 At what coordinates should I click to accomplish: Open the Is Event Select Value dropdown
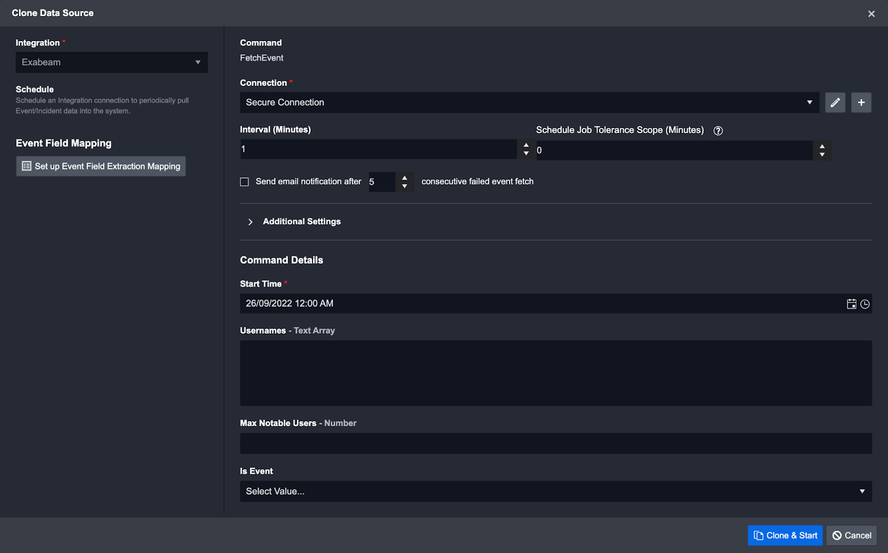[555, 491]
